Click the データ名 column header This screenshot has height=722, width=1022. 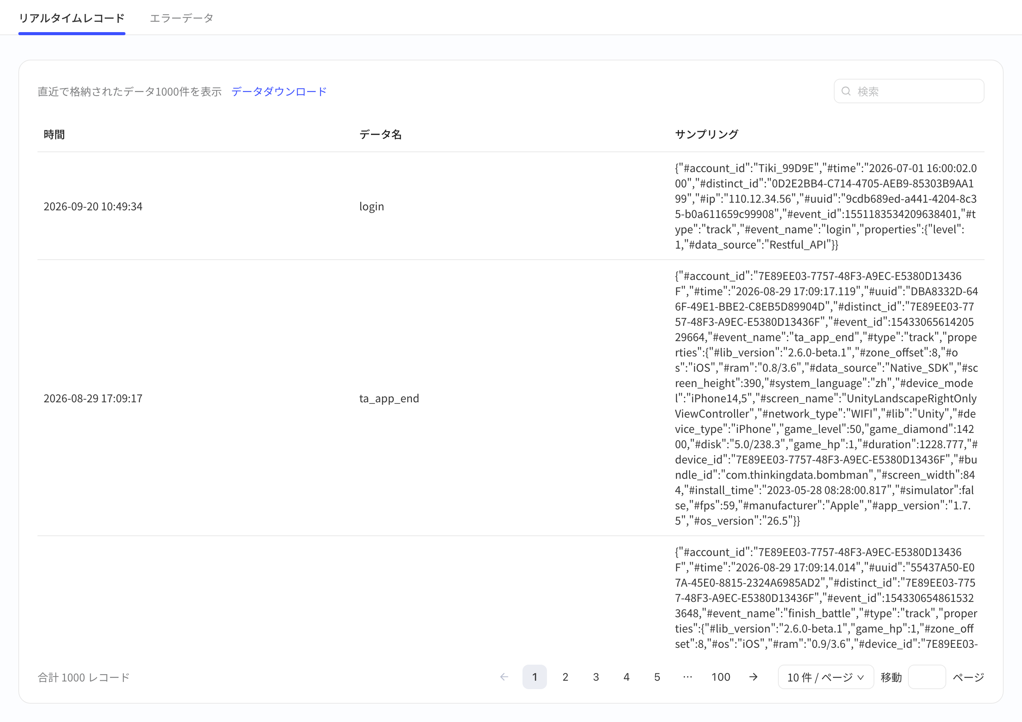click(381, 135)
